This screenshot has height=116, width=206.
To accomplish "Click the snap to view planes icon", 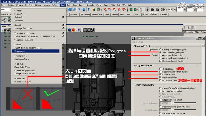I will [119, 9].
